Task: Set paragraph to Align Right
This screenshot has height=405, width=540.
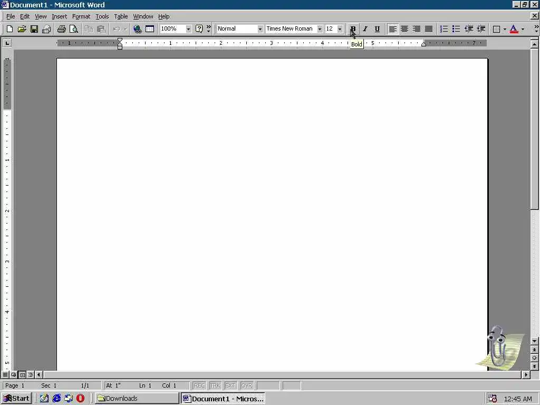Action: click(417, 29)
